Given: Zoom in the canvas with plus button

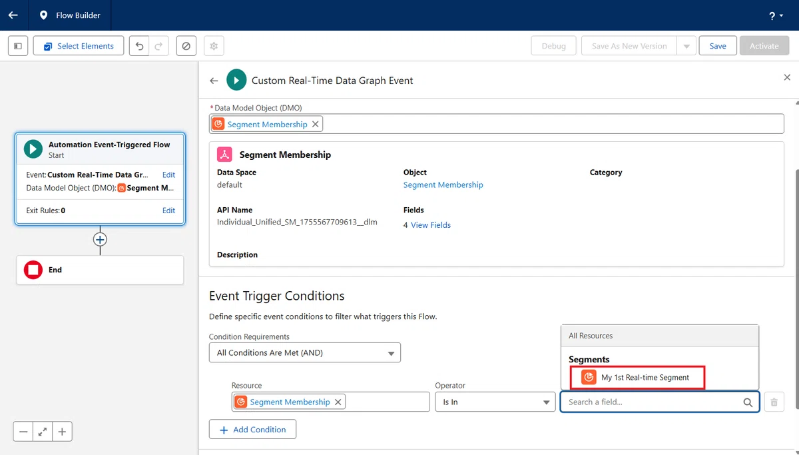Looking at the screenshot, I should coord(62,432).
